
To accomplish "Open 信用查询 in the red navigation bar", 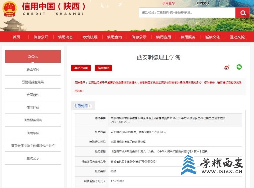I will 114,37.
